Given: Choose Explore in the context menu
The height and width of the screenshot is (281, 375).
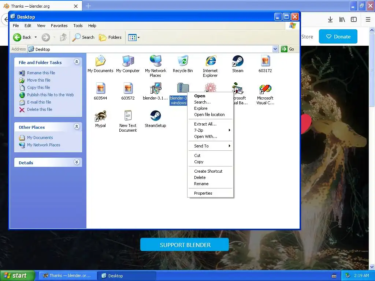Looking at the screenshot, I should (210, 108).
